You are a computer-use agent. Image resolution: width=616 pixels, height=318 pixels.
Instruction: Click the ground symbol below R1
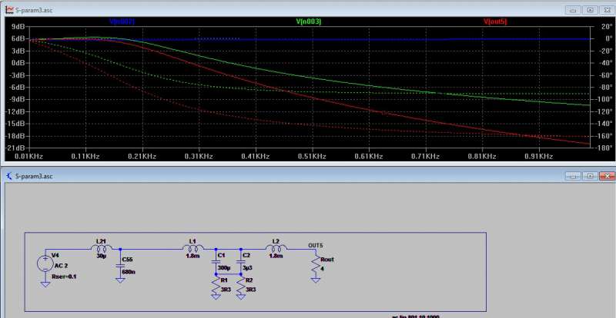(216, 297)
